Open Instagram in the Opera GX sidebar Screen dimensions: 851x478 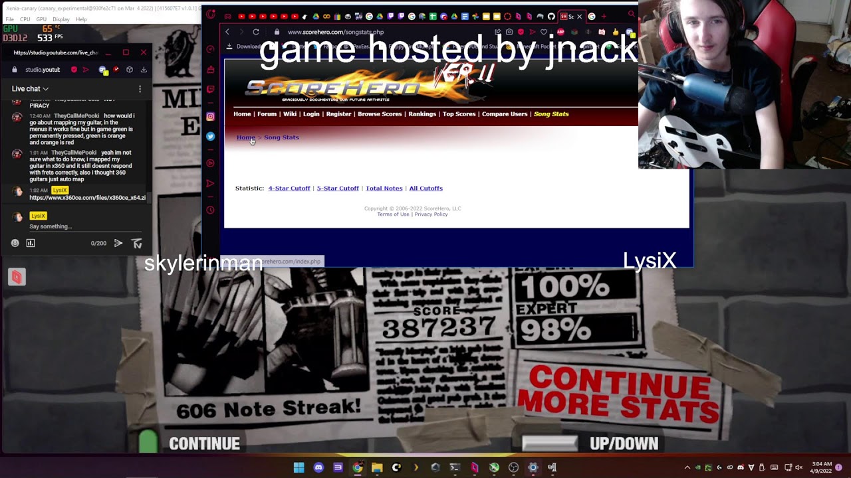(x=211, y=117)
